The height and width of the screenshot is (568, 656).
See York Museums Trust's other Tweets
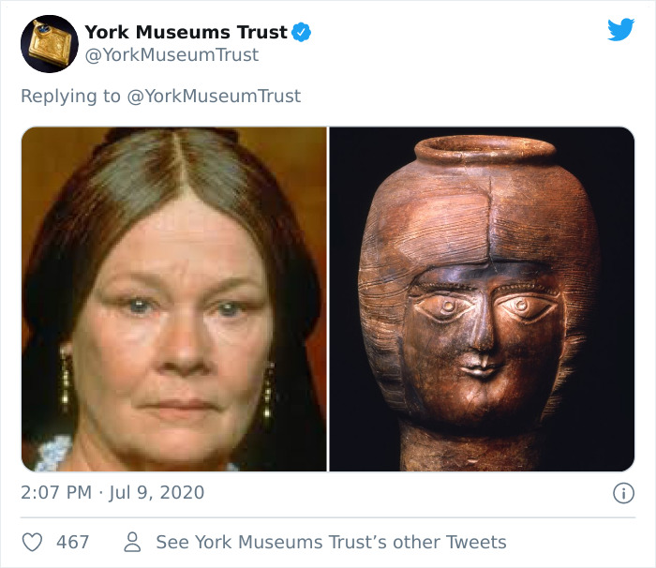(331, 542)
